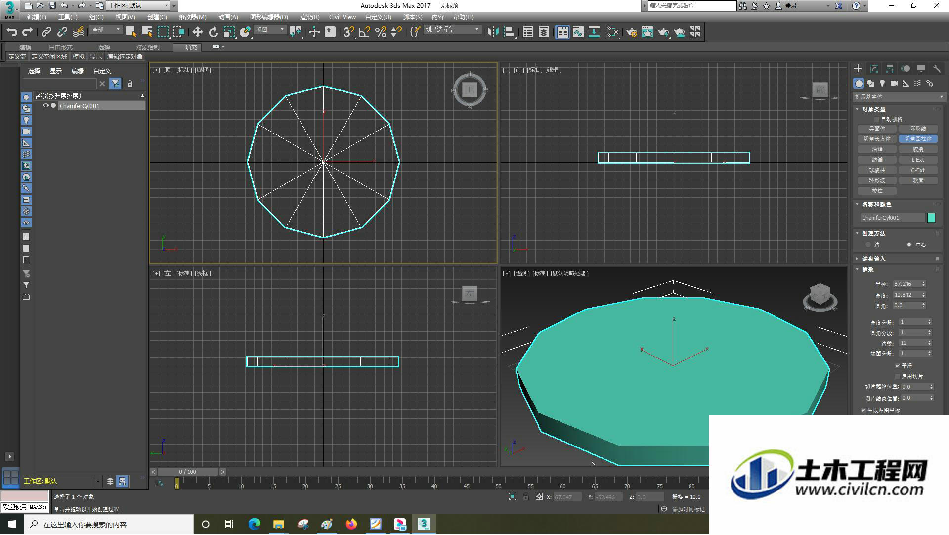The image size is (949, 535).
Task: Switch to Hierarchy command panel icon
Action: tap(890, 69)
